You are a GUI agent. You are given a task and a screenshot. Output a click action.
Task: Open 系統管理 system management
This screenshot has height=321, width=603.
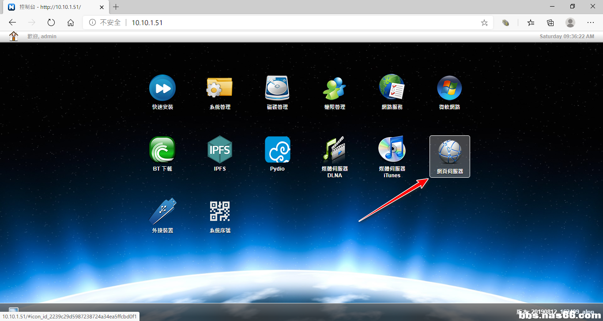coord(220,92)
